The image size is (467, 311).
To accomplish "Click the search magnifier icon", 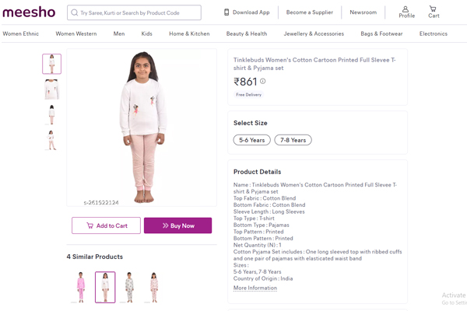I will (x=75, y=12).
